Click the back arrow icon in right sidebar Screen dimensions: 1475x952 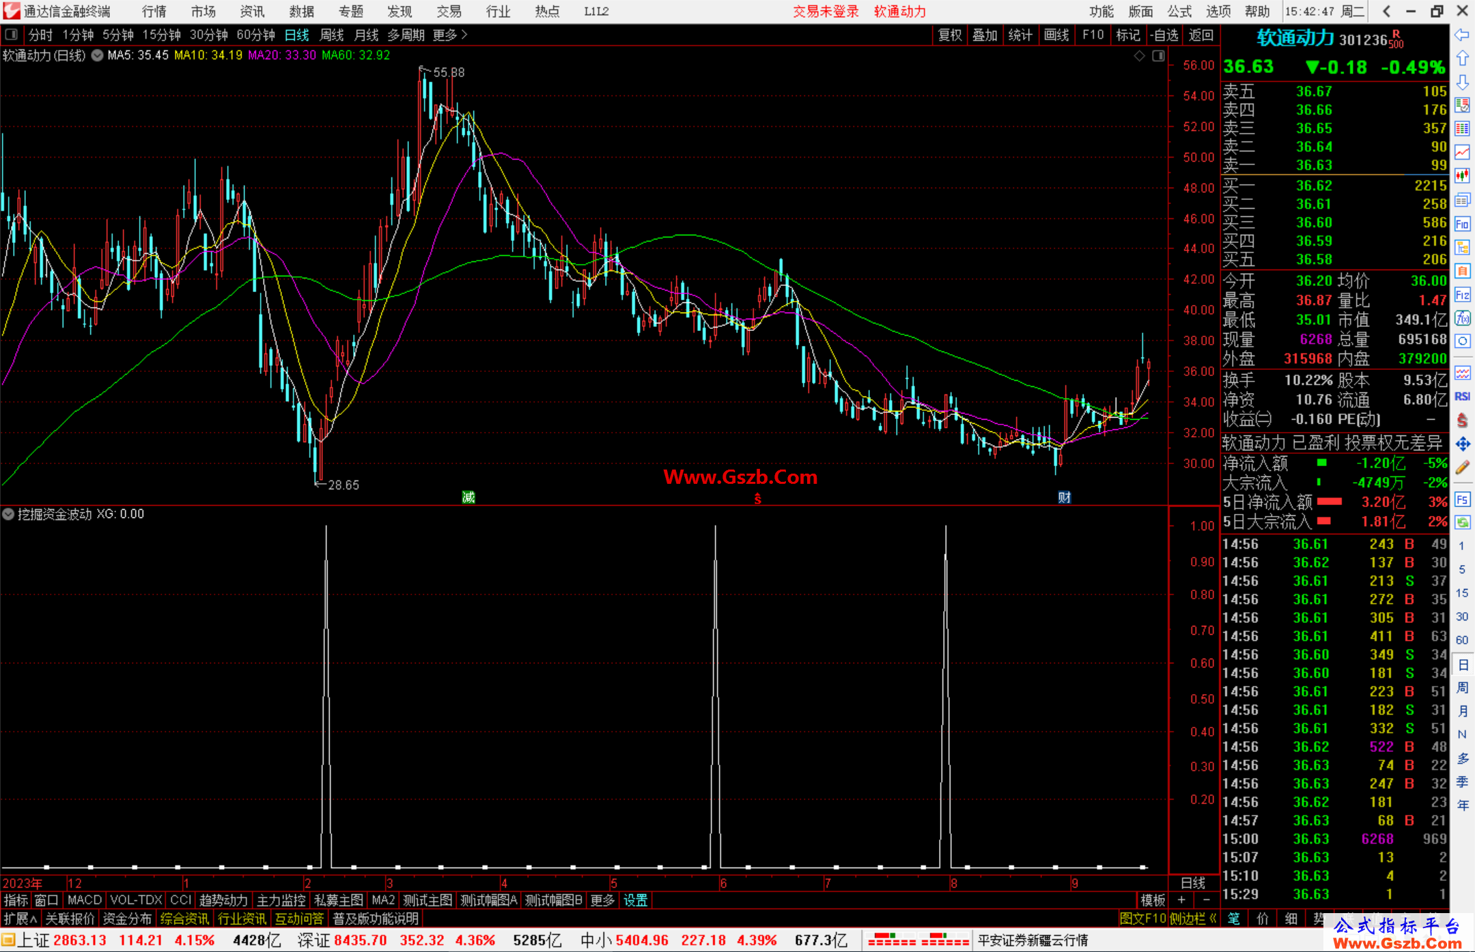pos(1462,35)
